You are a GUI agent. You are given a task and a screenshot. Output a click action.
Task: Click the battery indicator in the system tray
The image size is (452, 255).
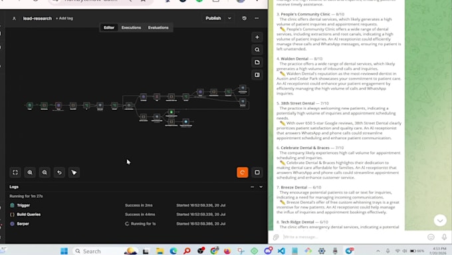tap(417, 251)
